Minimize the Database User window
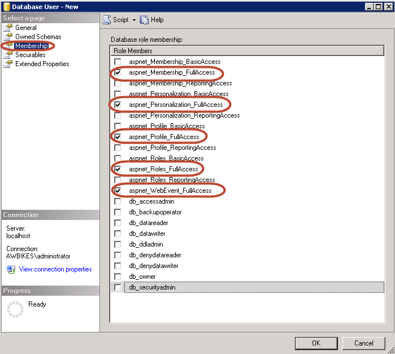395x354 pixels. click(369, 7)
